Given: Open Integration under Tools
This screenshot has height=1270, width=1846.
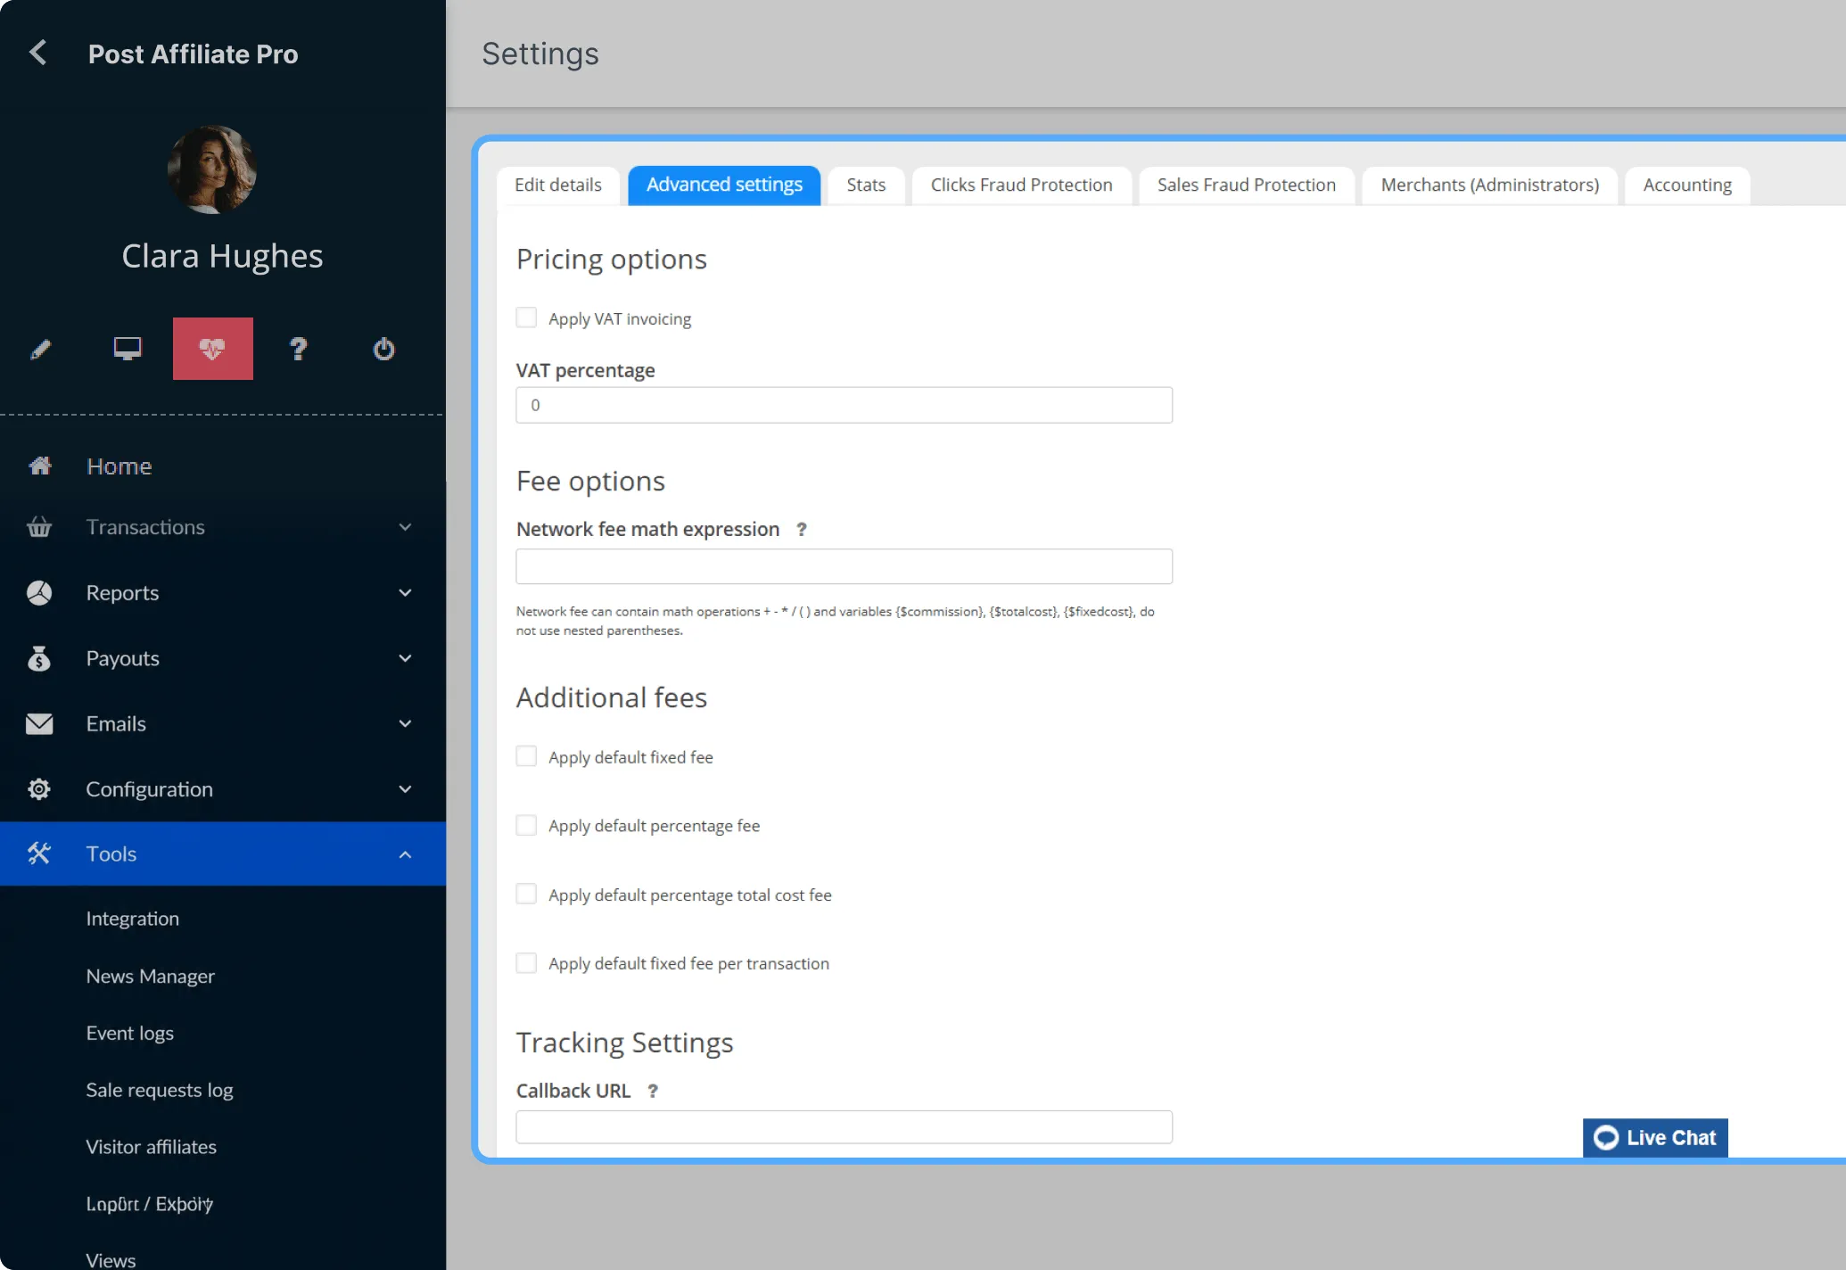Looking at the screenshot, I should point(133,919).
